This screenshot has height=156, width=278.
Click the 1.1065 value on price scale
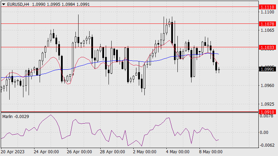[x=268, y=30]
